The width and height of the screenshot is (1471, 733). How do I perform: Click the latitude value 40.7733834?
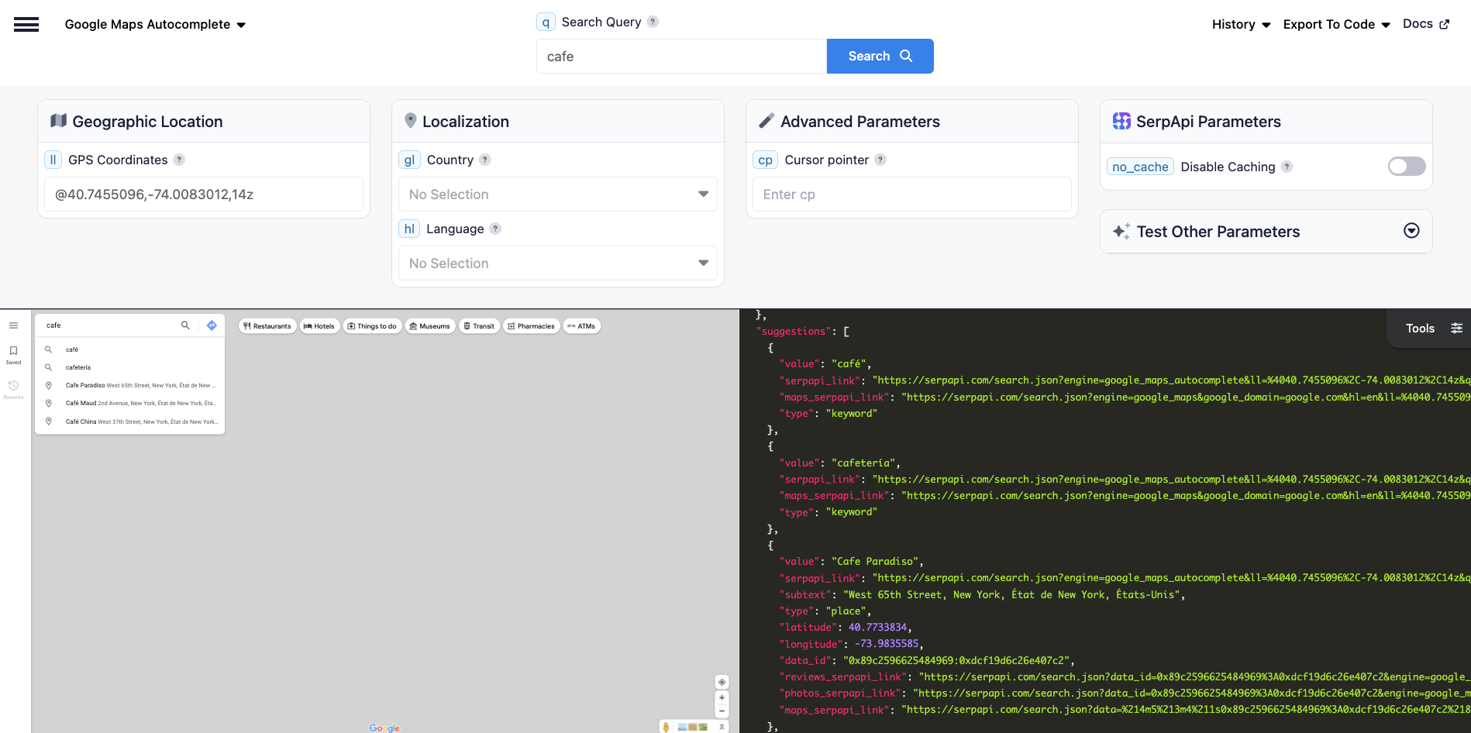coord(877,628)
